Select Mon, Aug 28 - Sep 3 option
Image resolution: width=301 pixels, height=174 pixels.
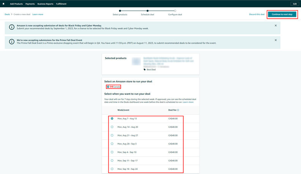[112, 144]
